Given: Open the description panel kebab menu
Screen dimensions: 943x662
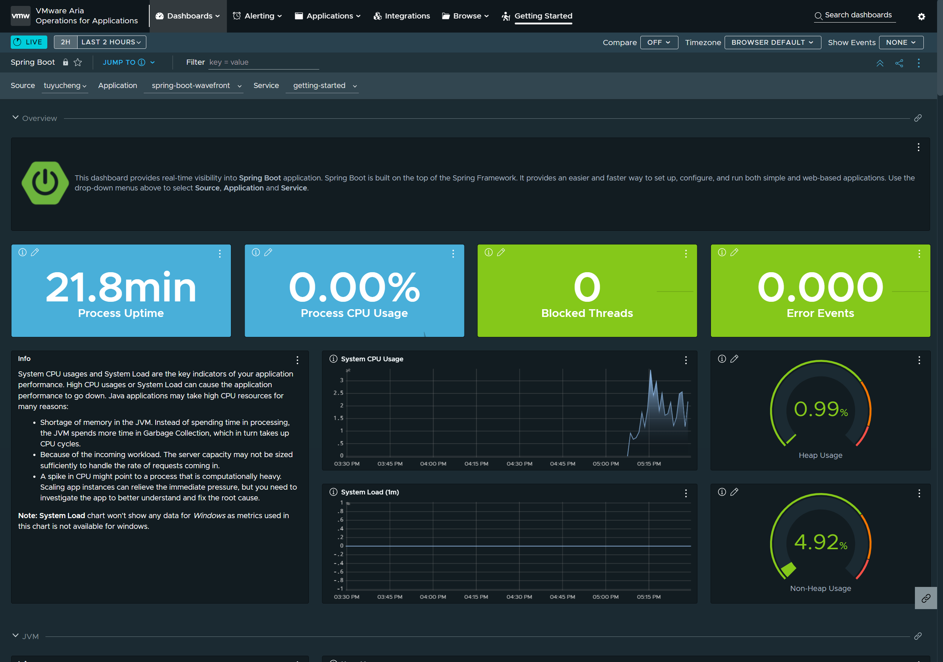Looking at the screenshot, I should (x=918, y=147).
